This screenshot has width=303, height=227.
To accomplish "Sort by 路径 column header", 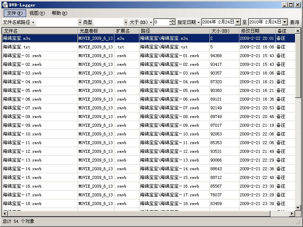I will pyautogui.click(x=174, y=31).
